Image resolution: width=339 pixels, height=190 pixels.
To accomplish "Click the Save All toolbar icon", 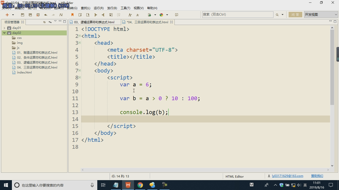I will pos(38,15).
